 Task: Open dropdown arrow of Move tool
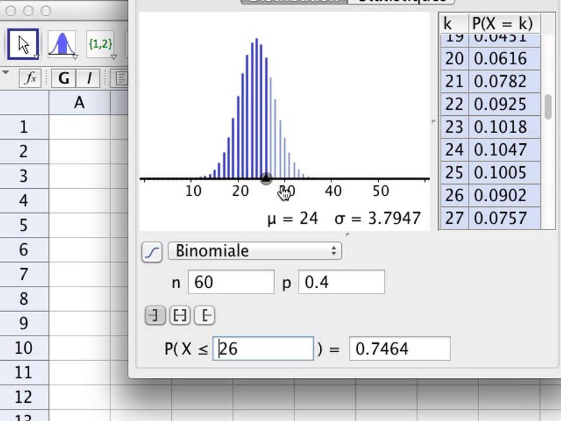coord(36,57)
